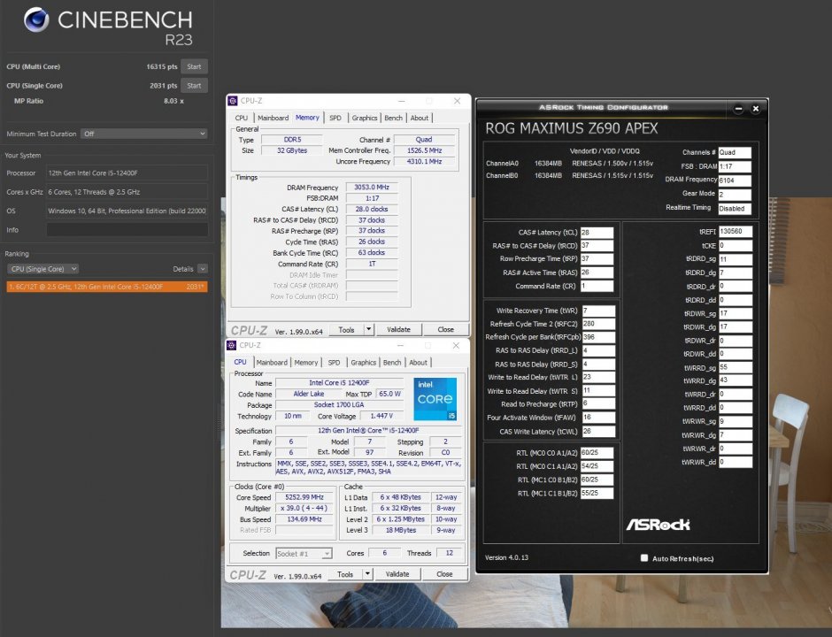Click the CPU-Z icon in CPU window title bar
This screenshot has height=637, width=832.
(233, 345)
